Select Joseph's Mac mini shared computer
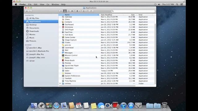Viewport: 198px width, 111px height. (x=41, y=58)
